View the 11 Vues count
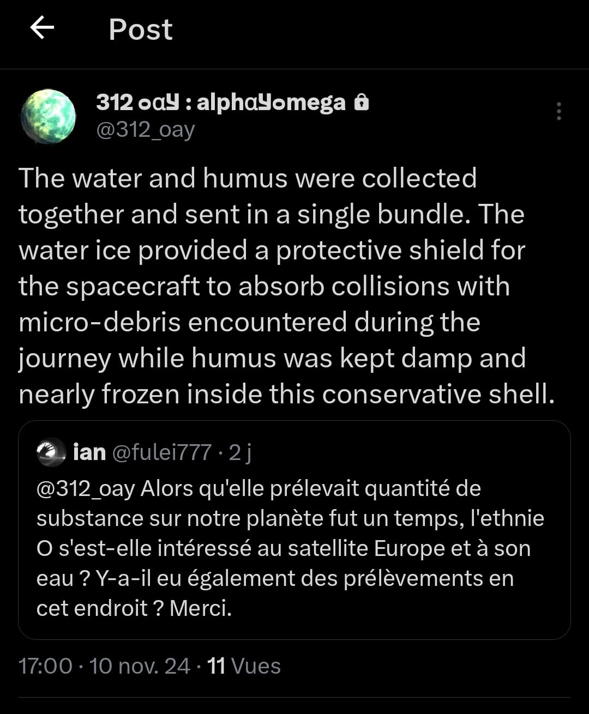This screenshot has width=589, height=714. 244,666
